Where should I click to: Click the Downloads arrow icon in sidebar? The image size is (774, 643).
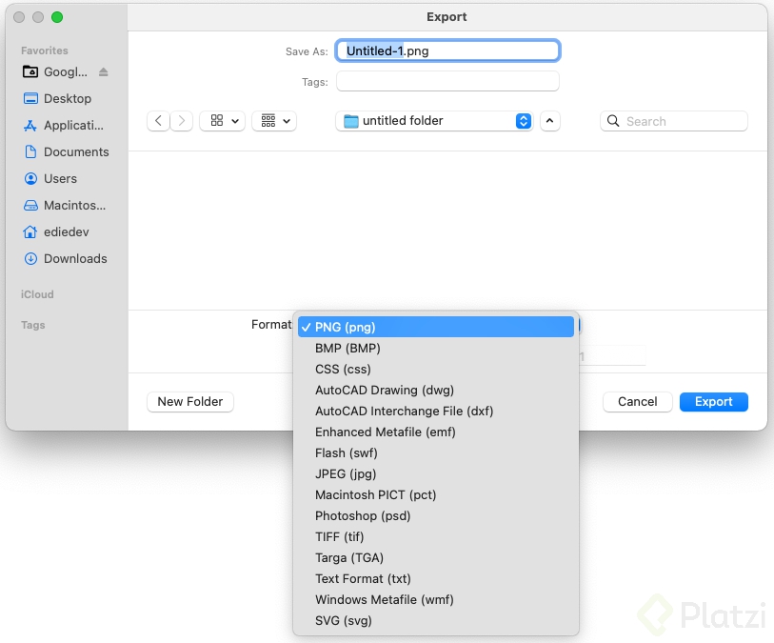[x=30, y=258]
